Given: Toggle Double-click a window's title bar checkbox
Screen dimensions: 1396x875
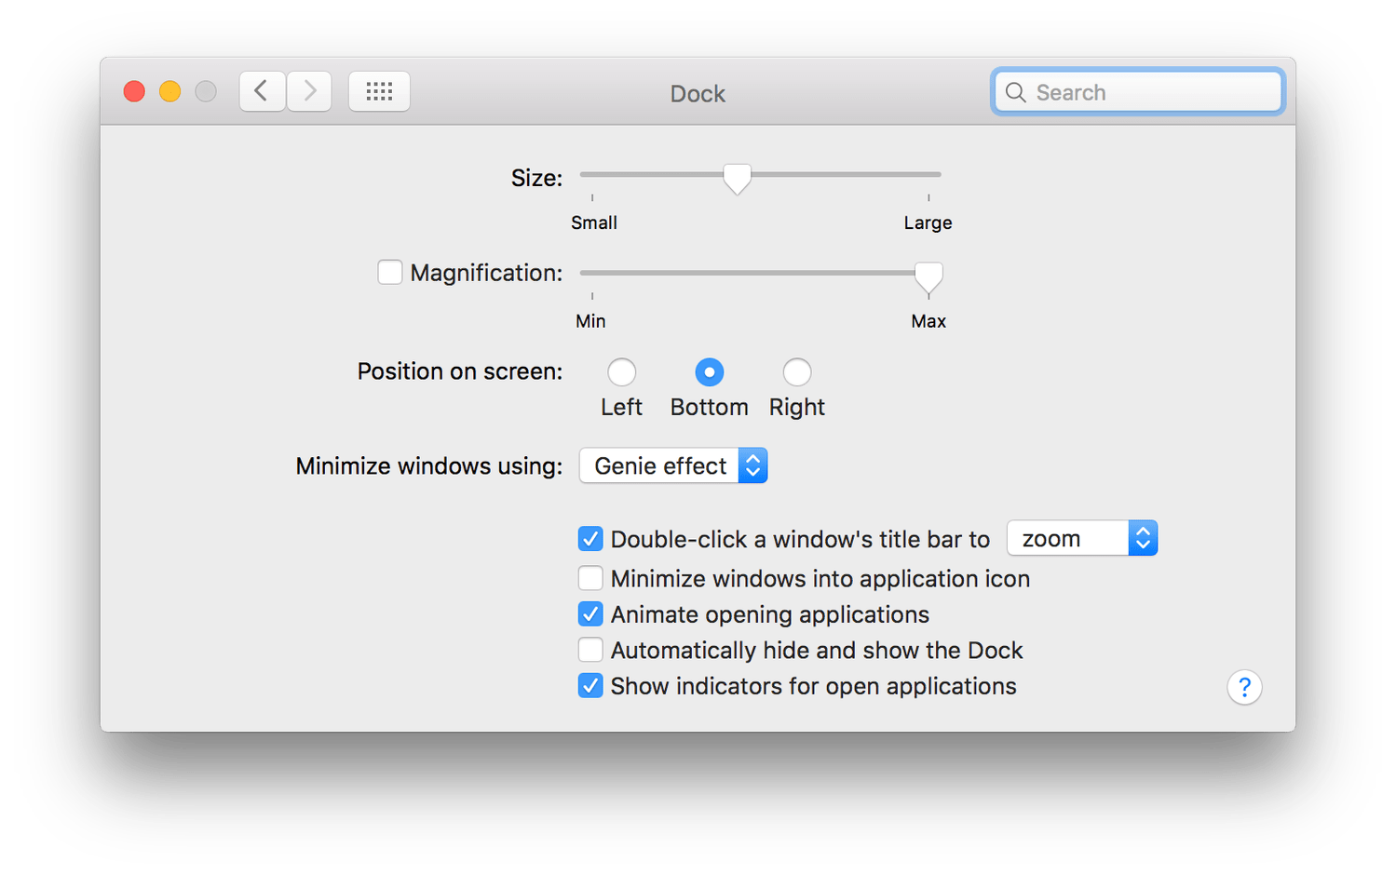Looking at the screenshot, I should click(590, 539).
